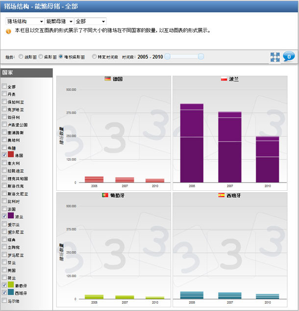Click Poland's 2005 purple bar
299x311 pixels.
pyautogui.click(x=192, y=143)
